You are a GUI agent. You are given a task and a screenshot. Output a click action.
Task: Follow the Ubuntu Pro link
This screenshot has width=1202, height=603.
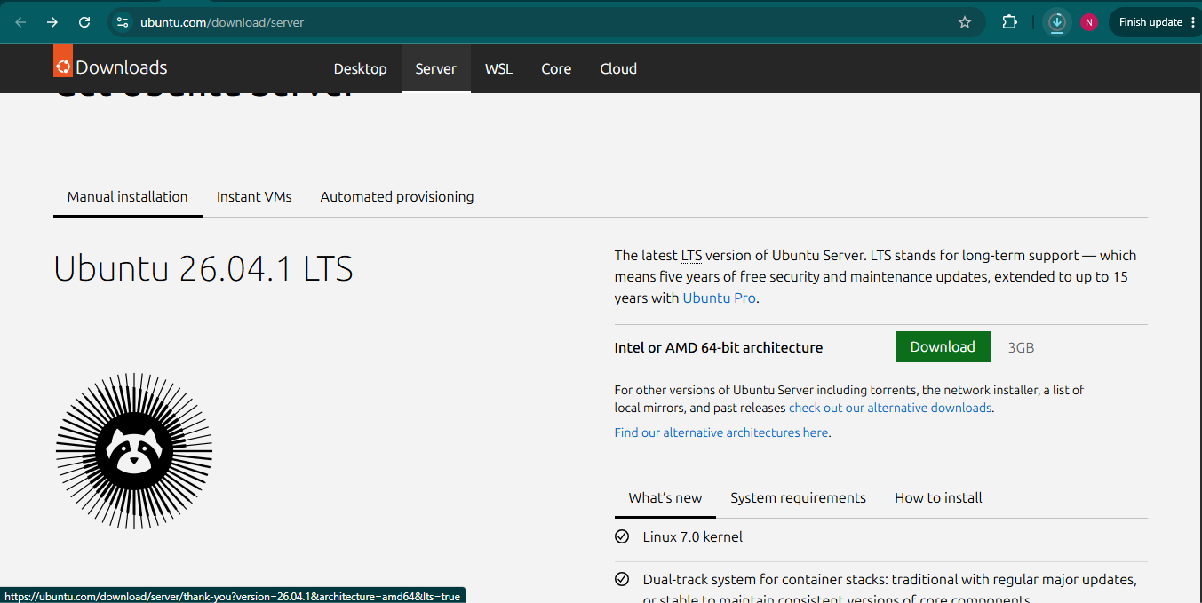coord(720,298)
